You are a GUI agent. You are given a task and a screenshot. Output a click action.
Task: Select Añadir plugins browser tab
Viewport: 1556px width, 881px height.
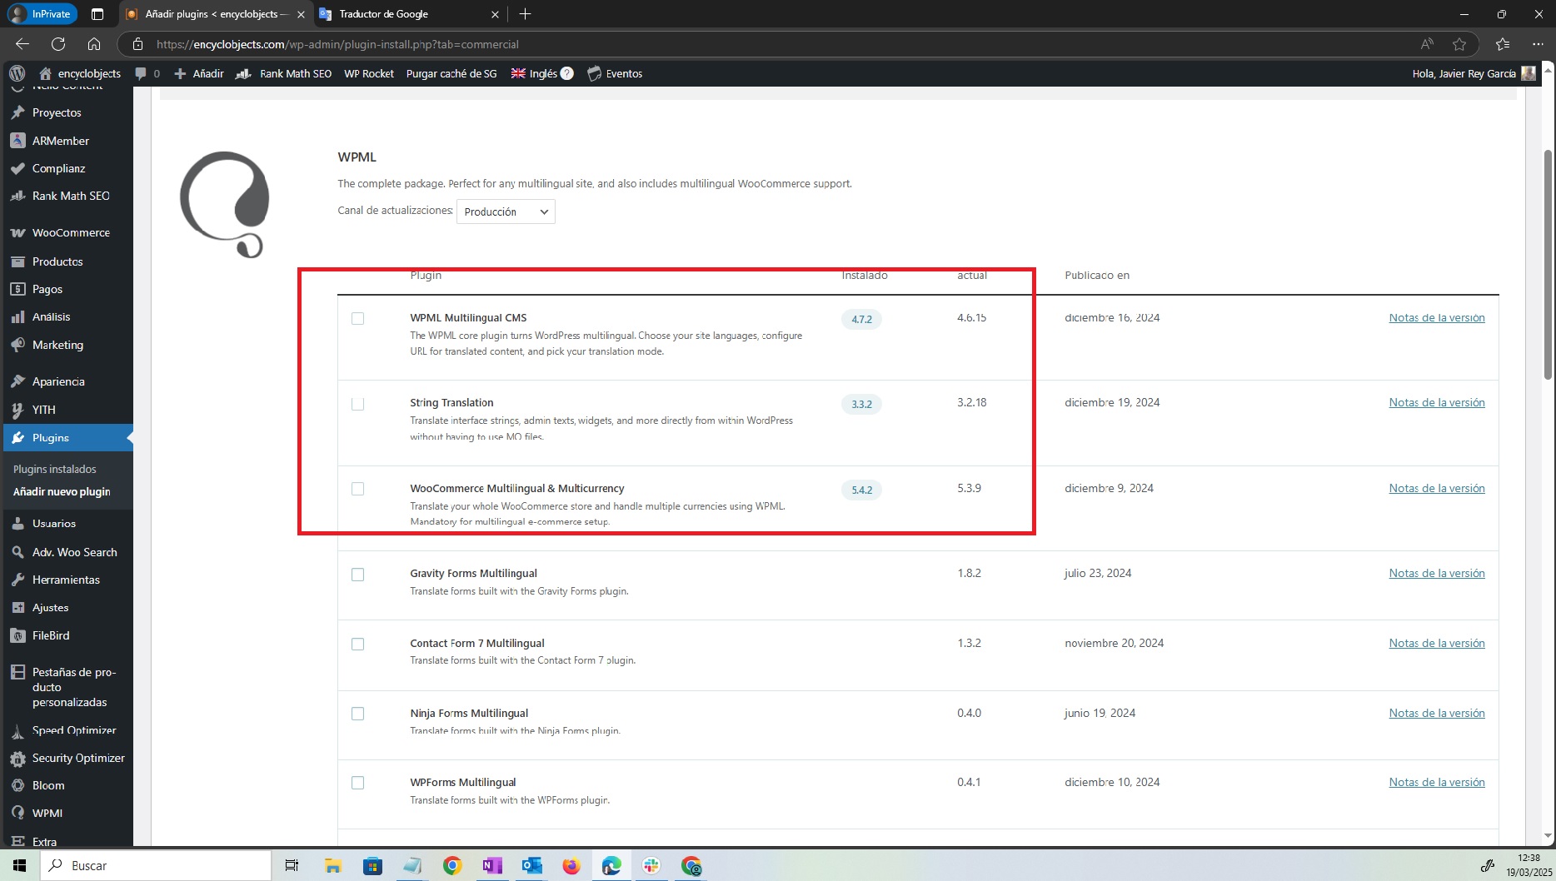point(215,14)
